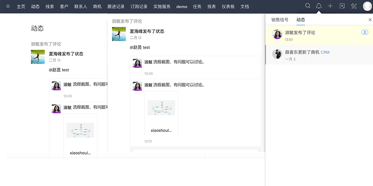Switch to the 销售信号 tab
The width and height of the screenshot is (373, 186).
click(280, 20)
